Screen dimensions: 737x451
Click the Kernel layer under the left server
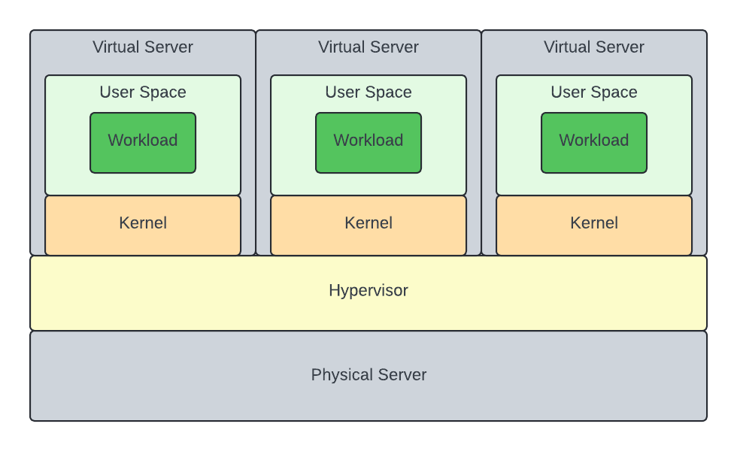click(143, 223)
